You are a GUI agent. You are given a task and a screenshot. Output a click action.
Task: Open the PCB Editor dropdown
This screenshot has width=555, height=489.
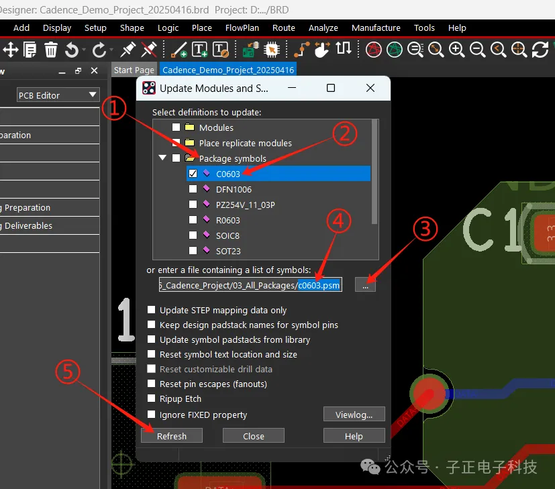click(x=58, y=95)
